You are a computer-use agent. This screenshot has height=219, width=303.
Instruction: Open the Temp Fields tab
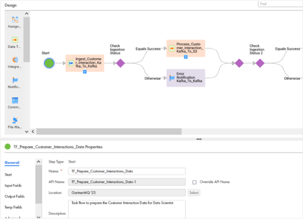(x=13, y=207)
